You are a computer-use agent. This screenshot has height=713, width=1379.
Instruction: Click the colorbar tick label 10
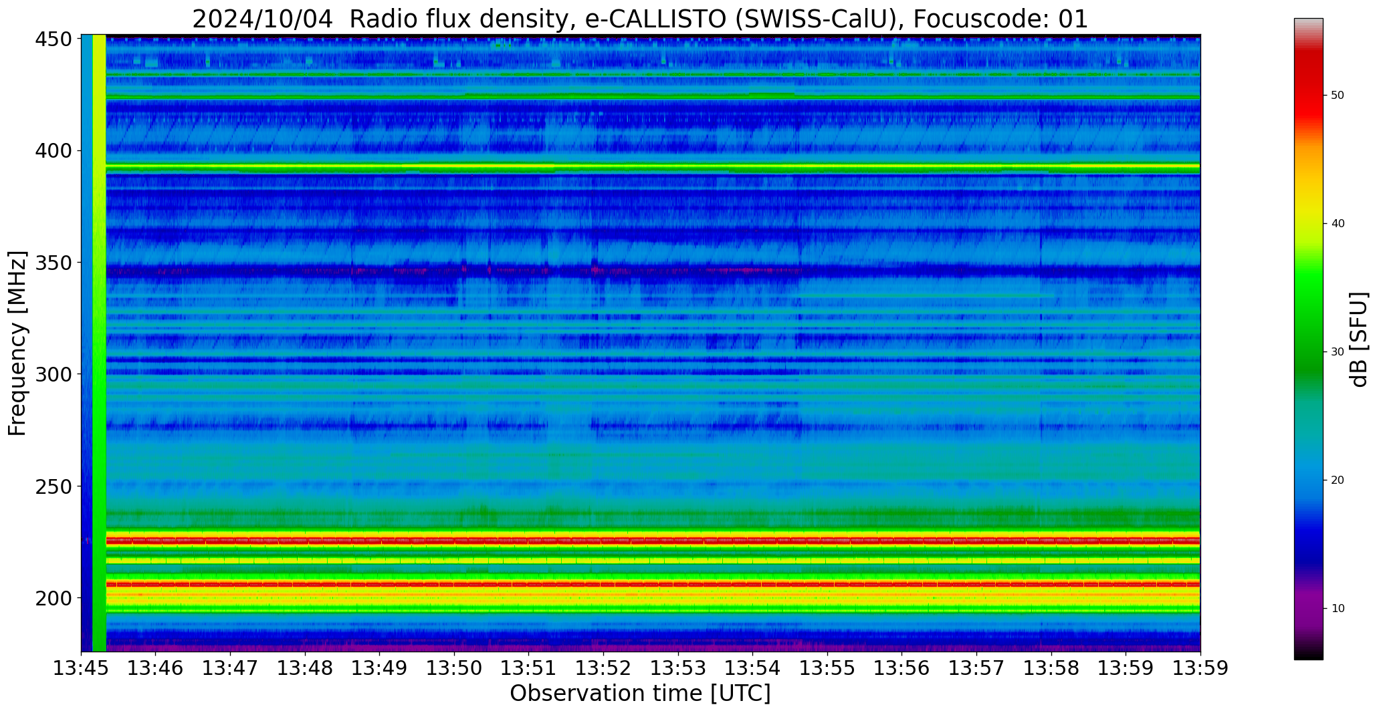[1338, 609]
